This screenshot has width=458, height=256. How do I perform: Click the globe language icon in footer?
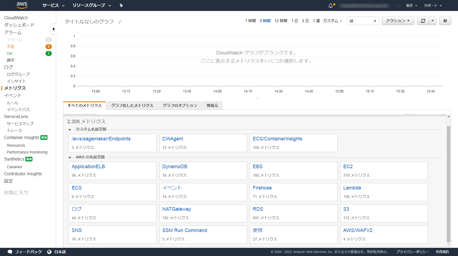click(x=49, y=252)
